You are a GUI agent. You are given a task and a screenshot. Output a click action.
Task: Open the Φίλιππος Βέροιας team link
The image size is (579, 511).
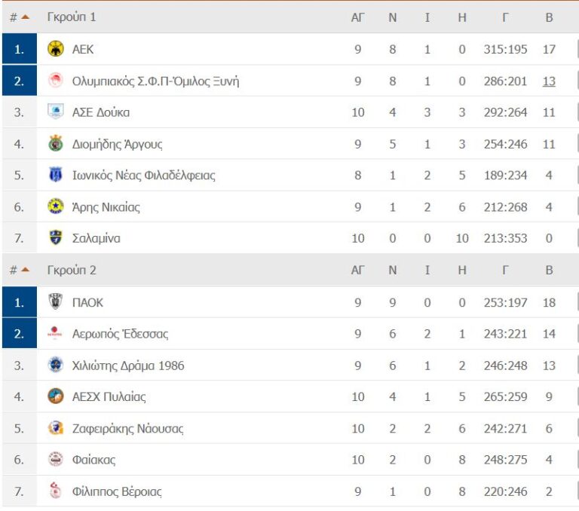click(117, 491)
